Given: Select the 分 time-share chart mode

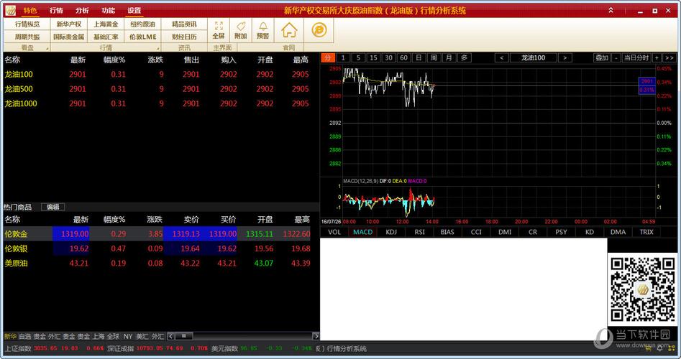Looking at the screenshot, I should coord(328,57).
